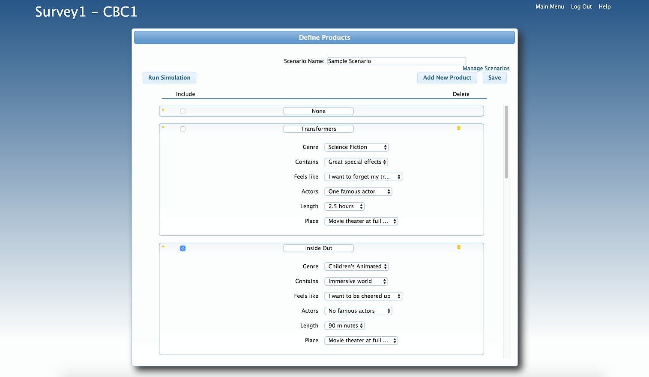Check the Include box for None
The height and width of the screenshot is (377, 649).
pyautogui.click(x=183, y=111)
